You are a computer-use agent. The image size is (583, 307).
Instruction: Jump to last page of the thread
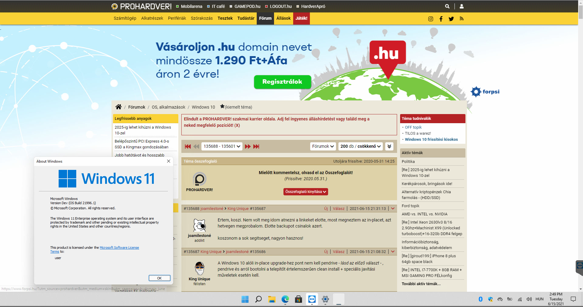pyautogui.click(x=256, y=147)
